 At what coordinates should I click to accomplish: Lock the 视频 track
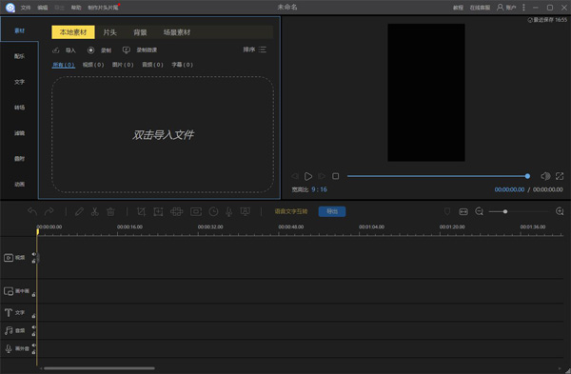pos(34,261)
